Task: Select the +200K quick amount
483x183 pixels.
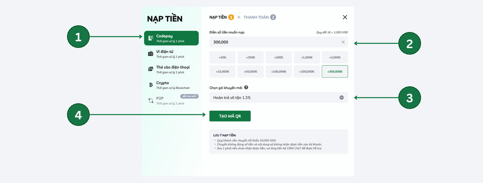Action: coord(251,58)
